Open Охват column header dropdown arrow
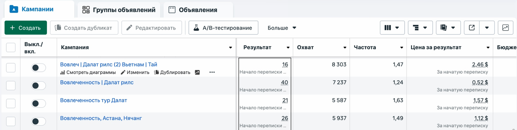 pyautogui.click(x=345, y=47)
